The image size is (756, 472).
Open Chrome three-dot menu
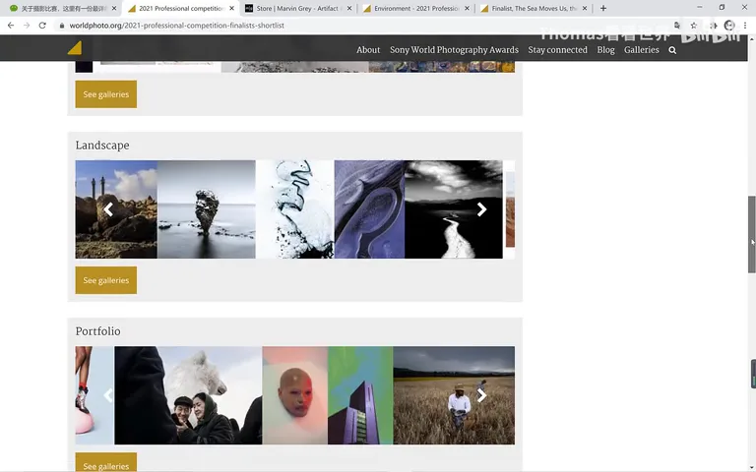pos(745,26)
